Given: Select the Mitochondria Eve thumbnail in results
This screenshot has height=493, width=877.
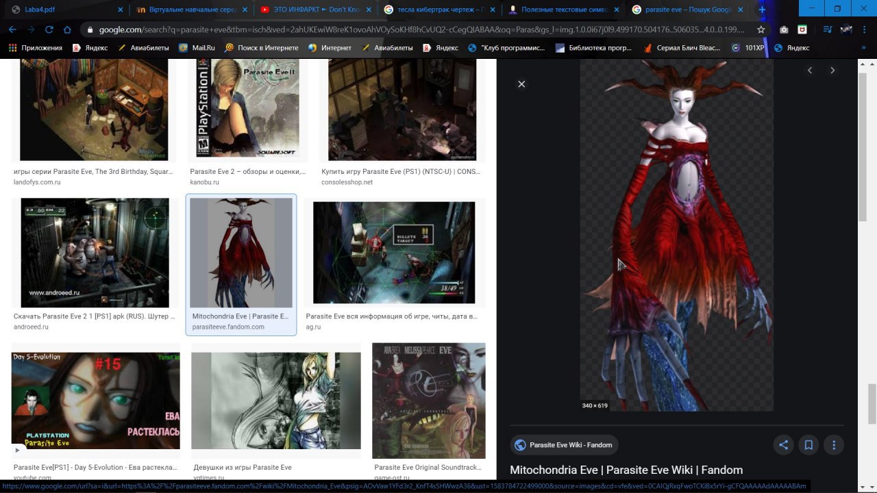Looking at the screenshot, I should coord(241,253).
